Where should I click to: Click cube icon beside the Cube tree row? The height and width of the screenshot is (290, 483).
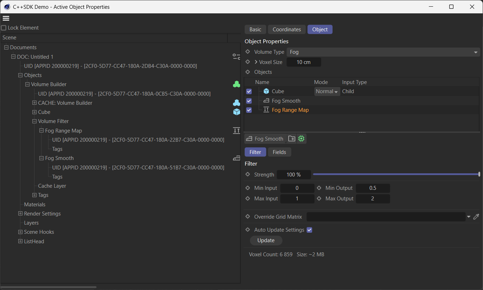237,112
